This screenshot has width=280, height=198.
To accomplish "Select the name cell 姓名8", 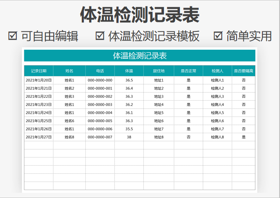I will click(x=69, y=137).
